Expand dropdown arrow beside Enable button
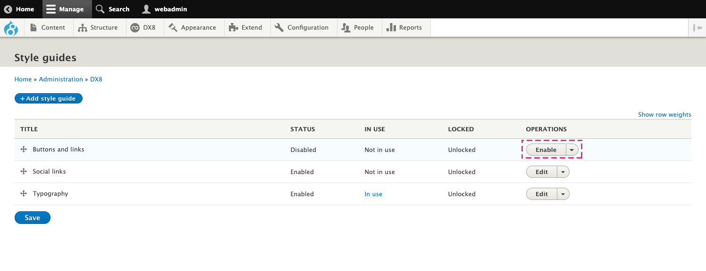The height and width of the screenshot is (271, 706). pyautogui.click(x=572, y=150)
